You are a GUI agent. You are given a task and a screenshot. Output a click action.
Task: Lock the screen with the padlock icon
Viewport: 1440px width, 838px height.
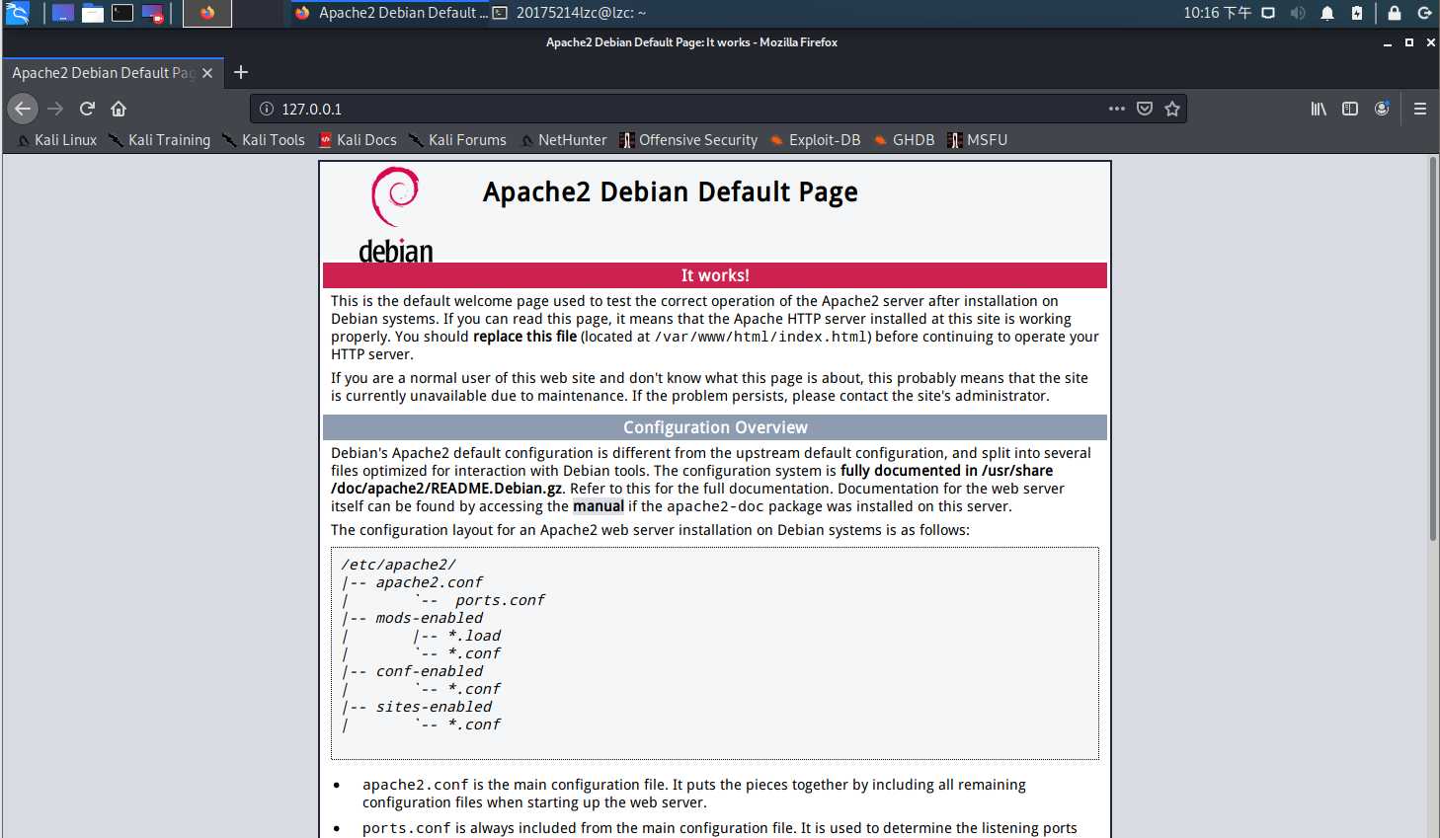(x=1395, y=13)
